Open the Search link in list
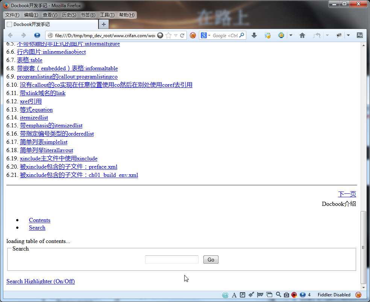The image size is (370, 302). pyautogui.click(x=37, y=228)
